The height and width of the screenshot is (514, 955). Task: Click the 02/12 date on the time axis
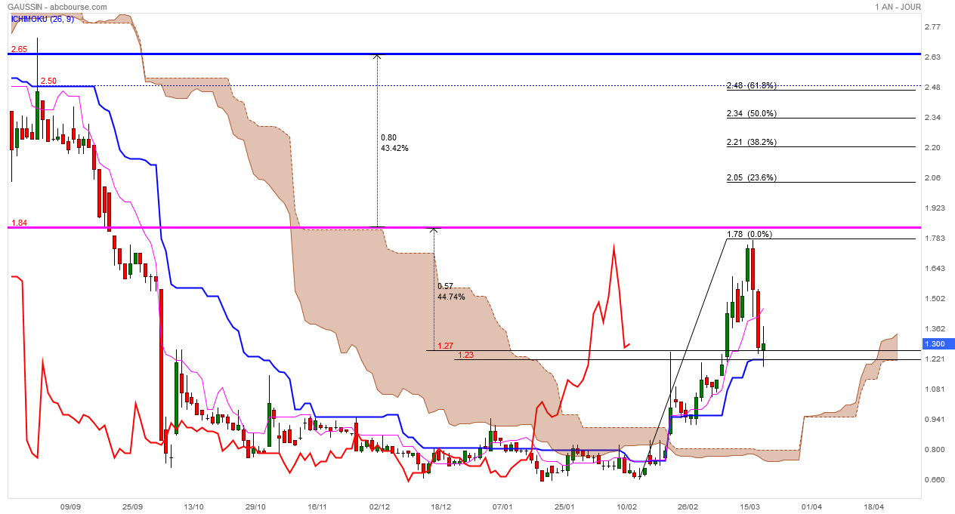379,507
